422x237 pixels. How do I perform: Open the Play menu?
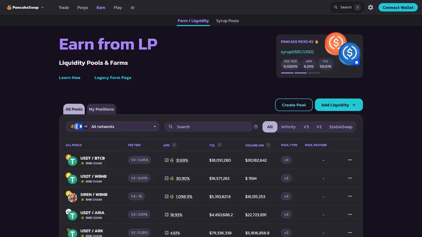(x=118, y=8)
